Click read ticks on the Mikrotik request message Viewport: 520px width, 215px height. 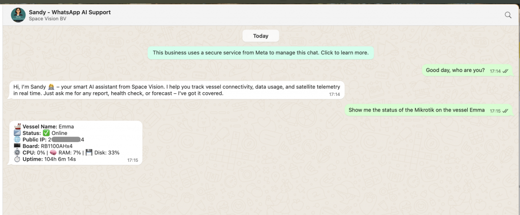click(x=505, y=111)
